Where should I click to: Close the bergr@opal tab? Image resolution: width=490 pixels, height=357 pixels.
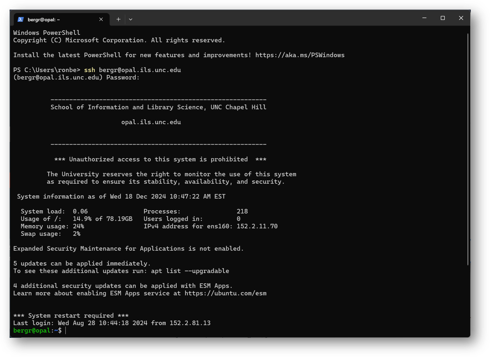coord(101,19)
